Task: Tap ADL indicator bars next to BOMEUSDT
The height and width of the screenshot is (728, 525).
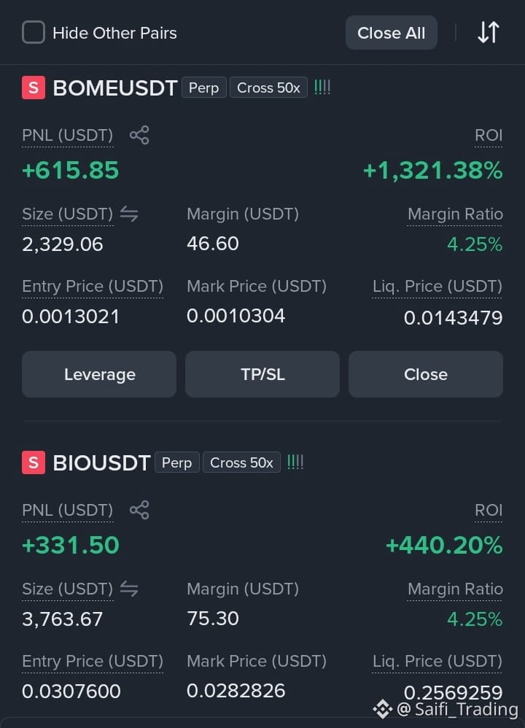Action: [x=322, y=88]
